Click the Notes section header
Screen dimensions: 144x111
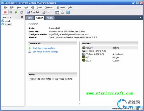coord(53,74)
